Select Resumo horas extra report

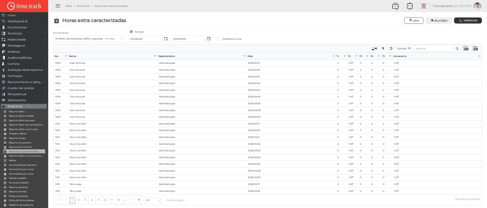(x=20, y=143)
